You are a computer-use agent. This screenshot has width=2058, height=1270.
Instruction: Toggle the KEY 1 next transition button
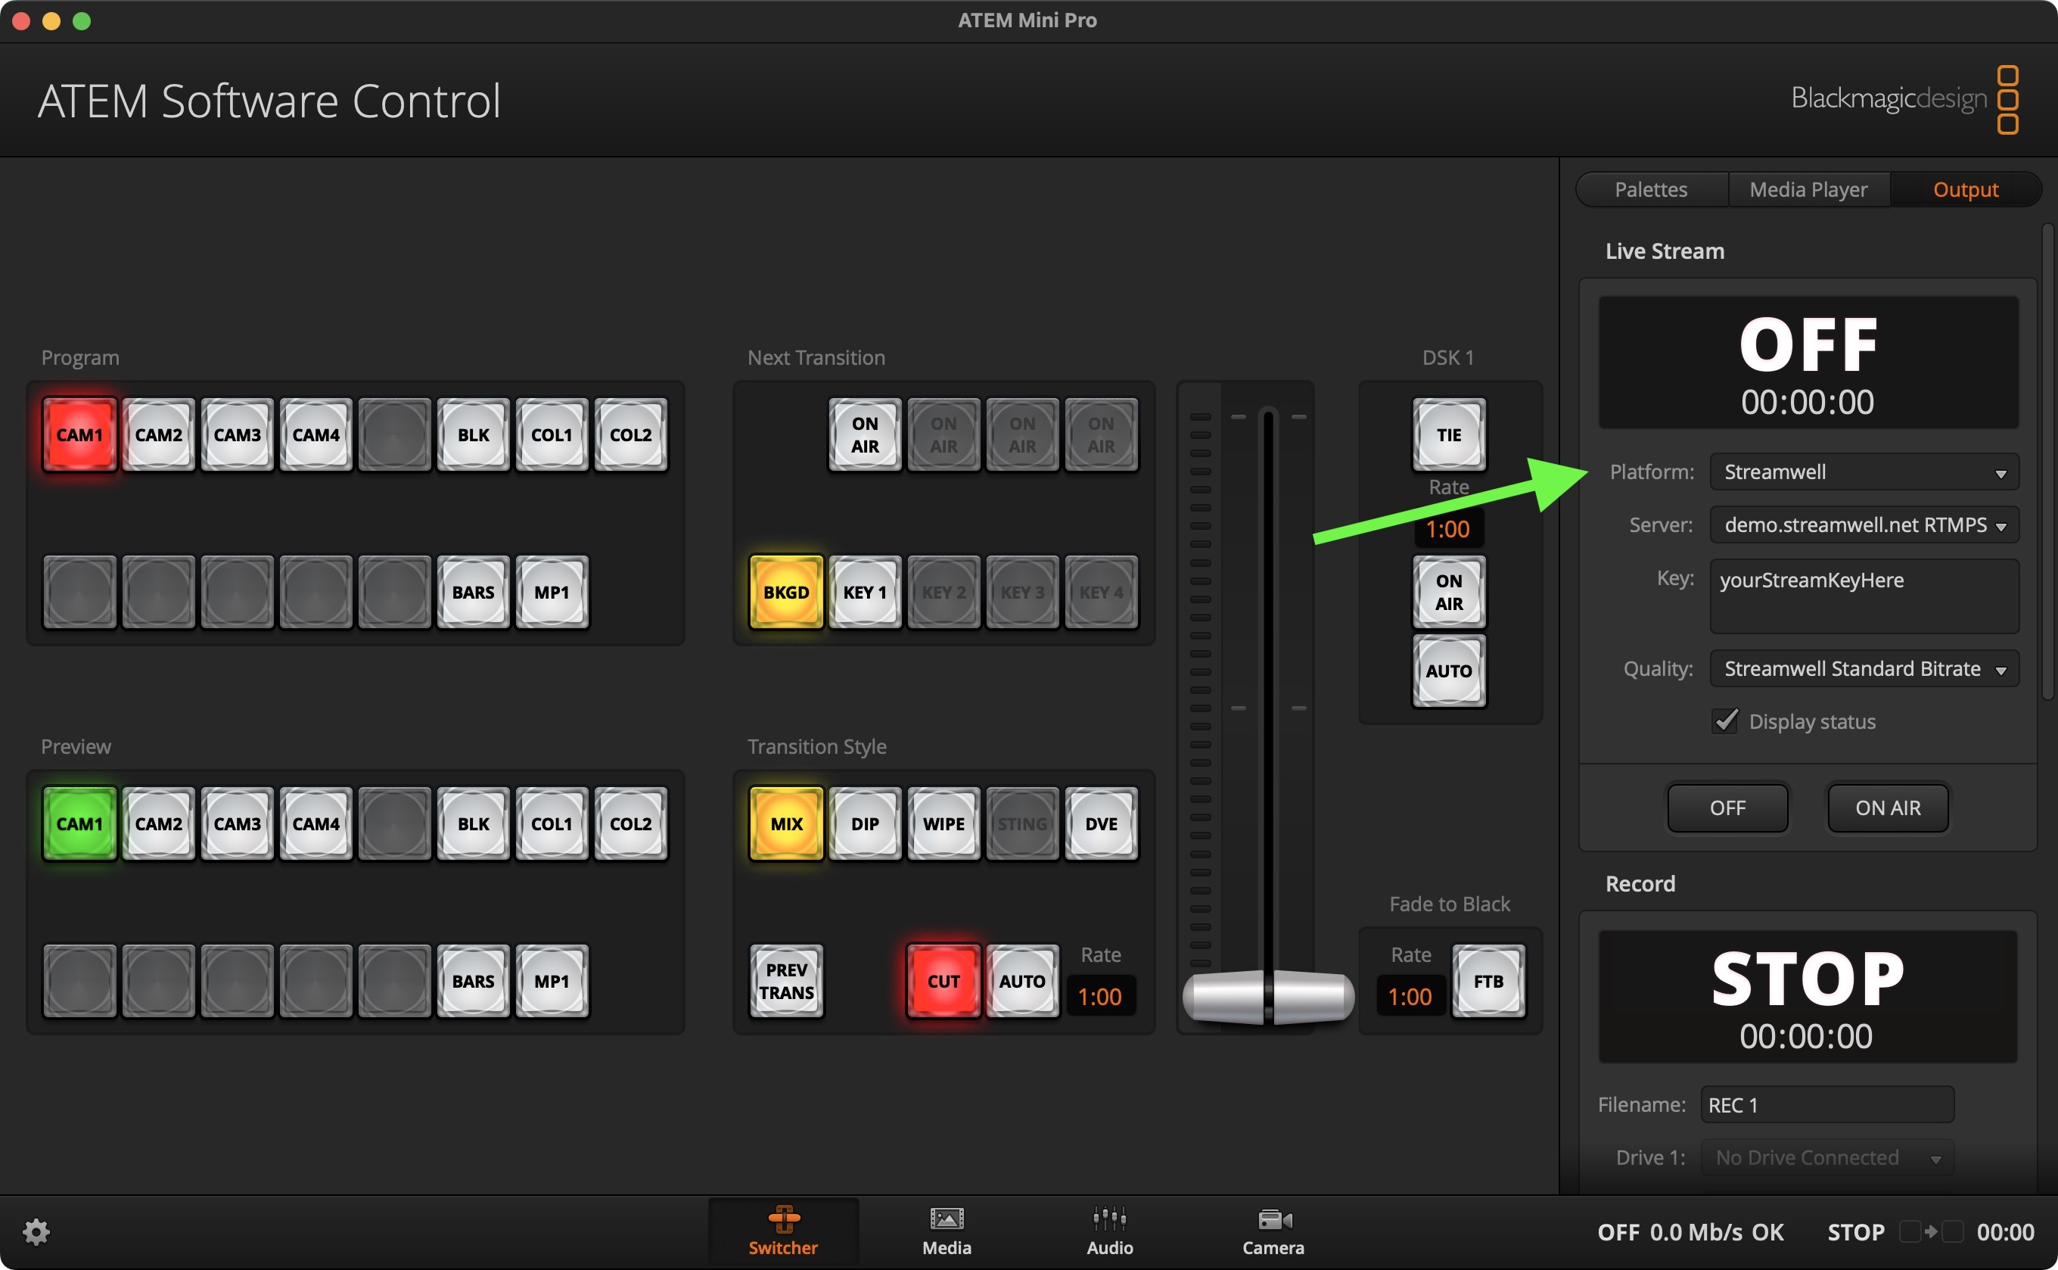(x=864, y=592)
